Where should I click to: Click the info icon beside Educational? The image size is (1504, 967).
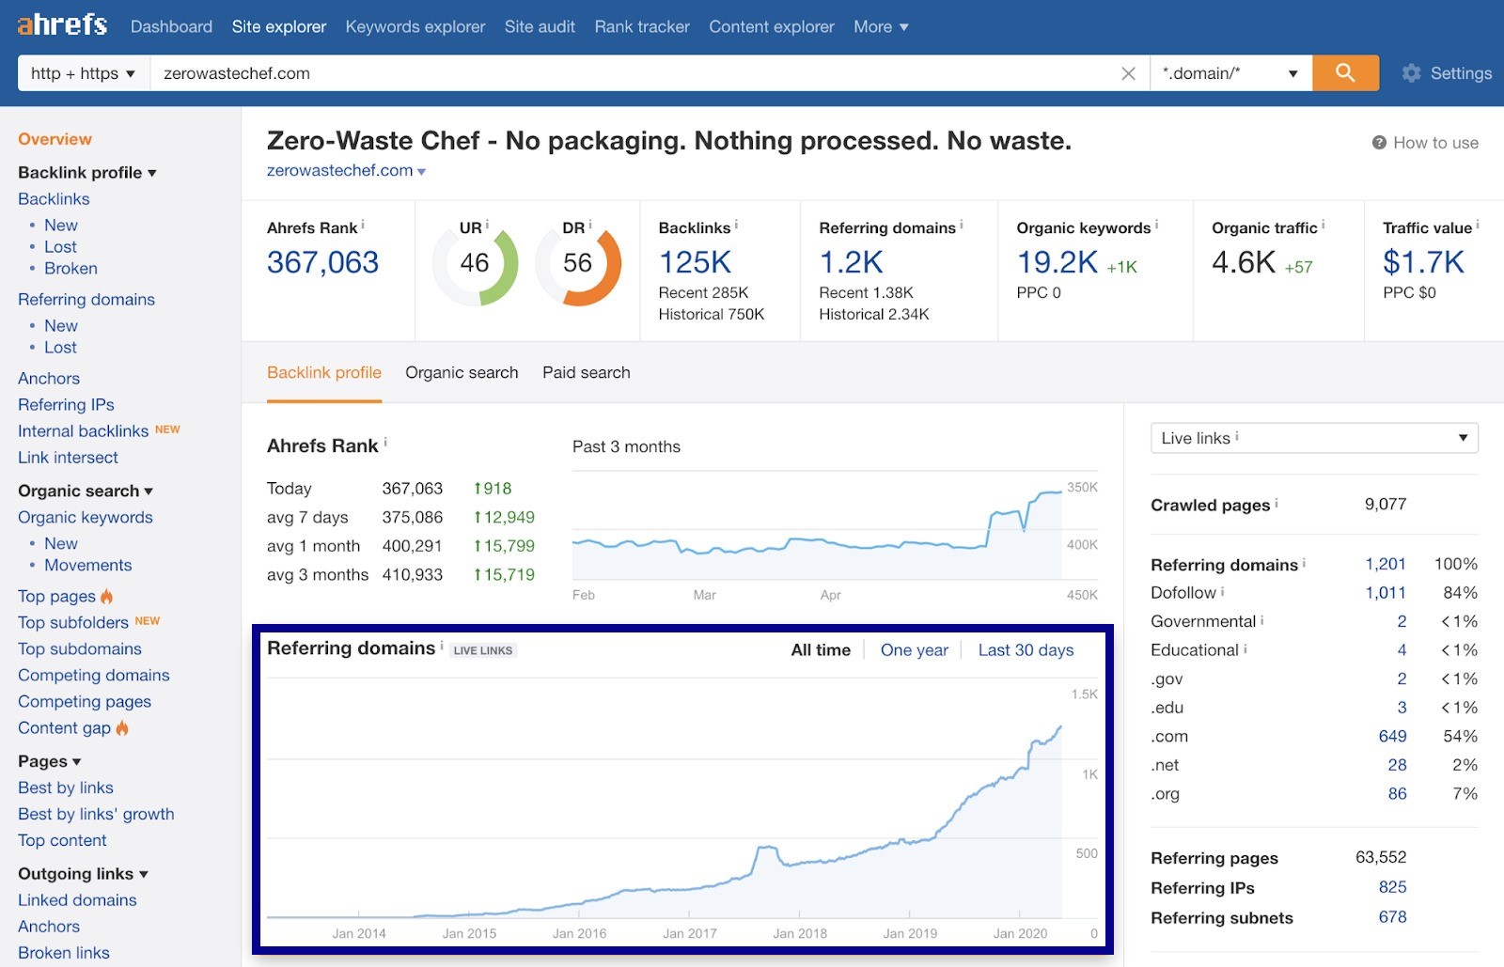point(1245,648)
